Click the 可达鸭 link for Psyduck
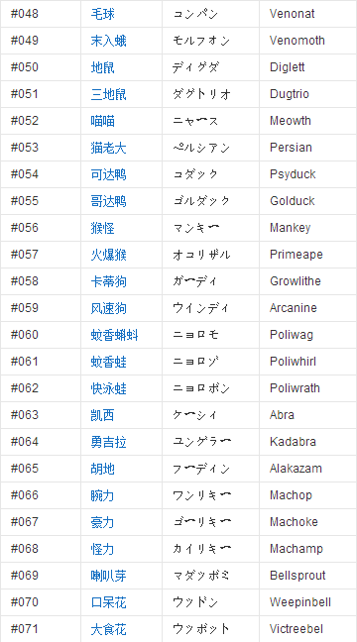This screenshot has width=357, height=642. point(109,174)
